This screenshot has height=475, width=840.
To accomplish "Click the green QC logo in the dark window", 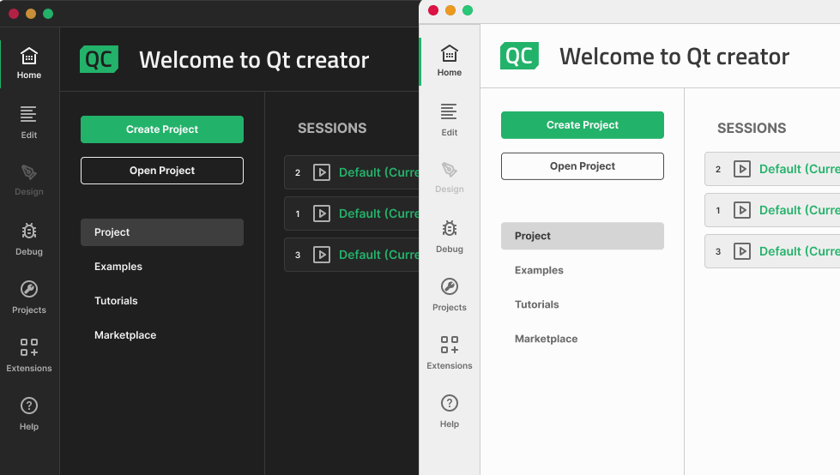I will point(99,59).
